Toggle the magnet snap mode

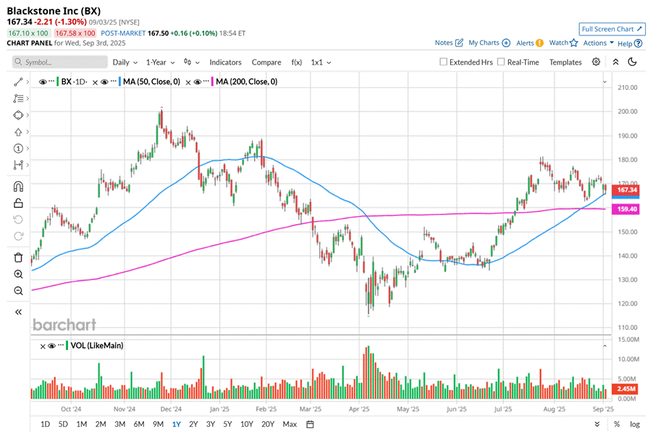18,186
